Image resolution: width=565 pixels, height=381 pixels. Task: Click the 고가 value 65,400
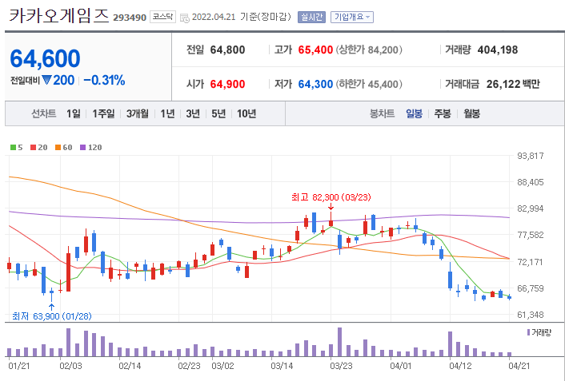point(315,50)
